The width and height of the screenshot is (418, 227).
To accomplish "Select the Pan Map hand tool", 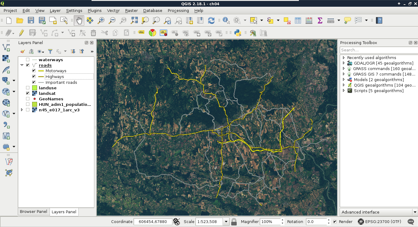I will (x=79, y=20).
